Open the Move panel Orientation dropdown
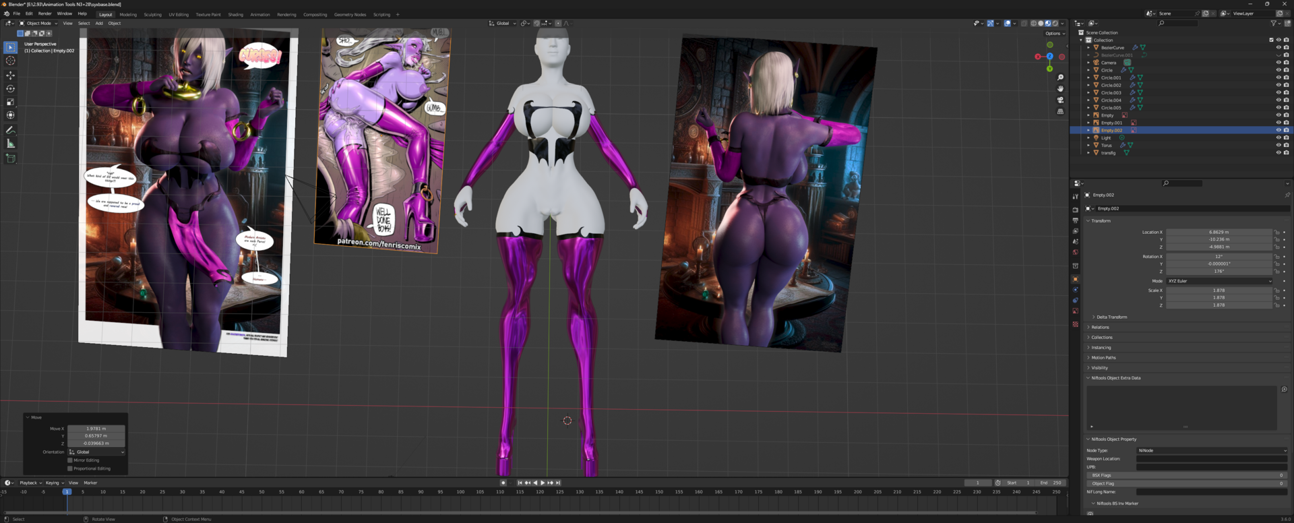This screenshot has height=523, width=1294. point(96,452)
